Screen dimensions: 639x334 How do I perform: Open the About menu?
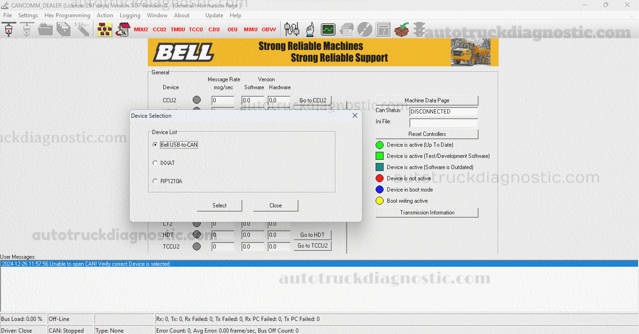(182, 15)
